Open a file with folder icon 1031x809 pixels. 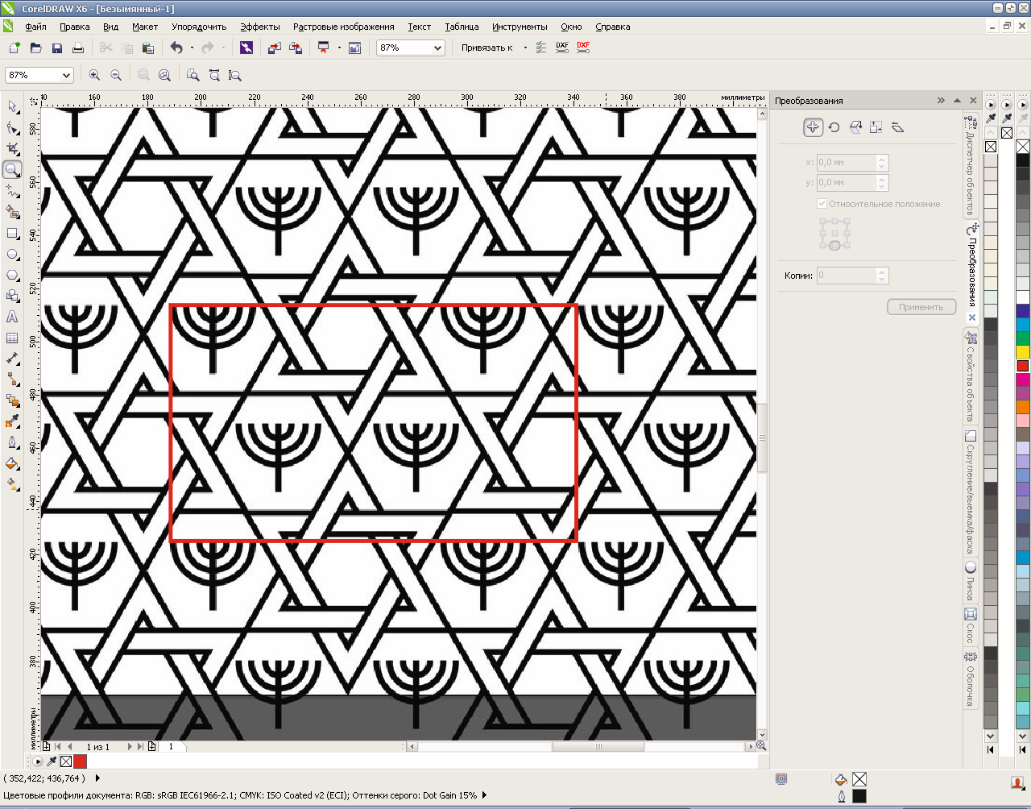pos(35,48)
